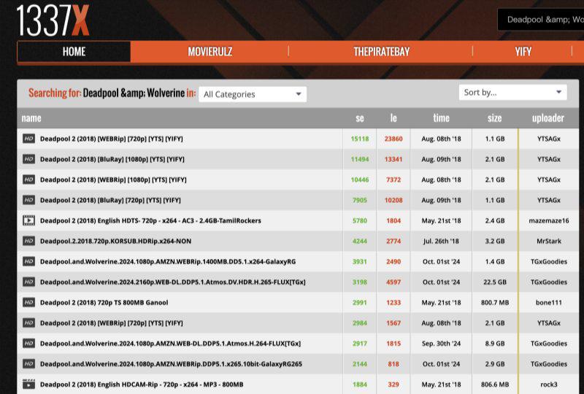The width and height of the screenshot is (584, 394).
Task: Open uploader mazemaze16 profile
Action: pyautogui.click(x=549, y=220)
